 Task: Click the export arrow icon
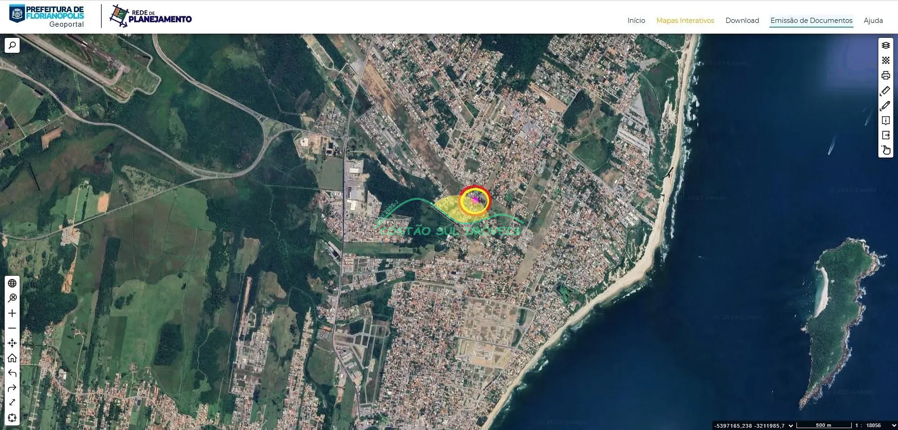click(885, 136)
